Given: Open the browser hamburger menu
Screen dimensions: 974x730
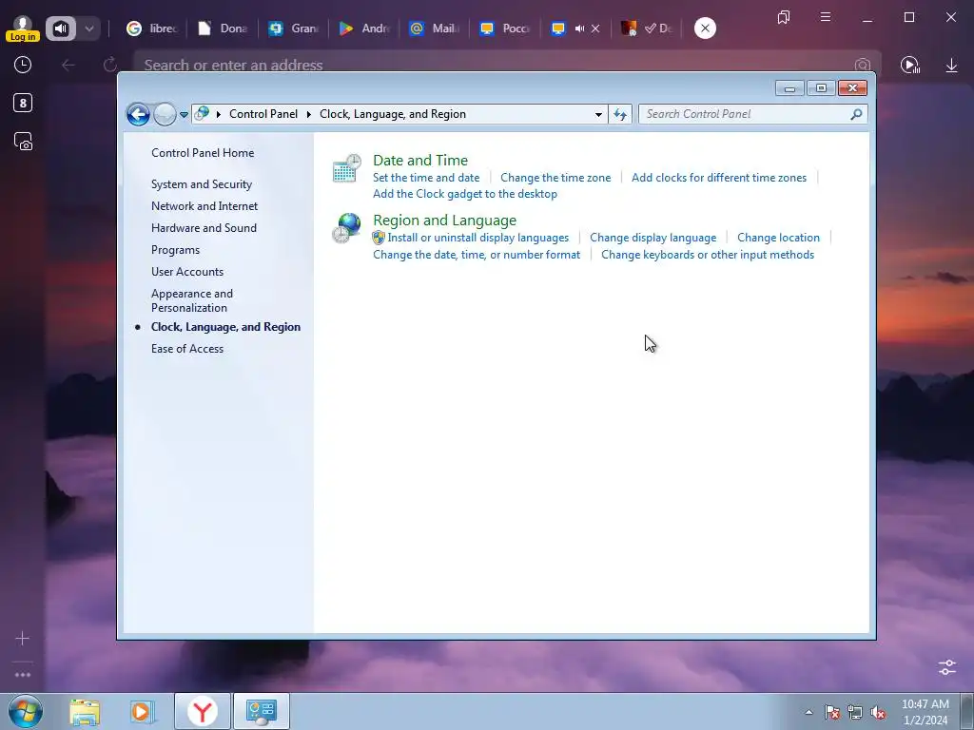Looking at the screenshot, I should (825, 17).
